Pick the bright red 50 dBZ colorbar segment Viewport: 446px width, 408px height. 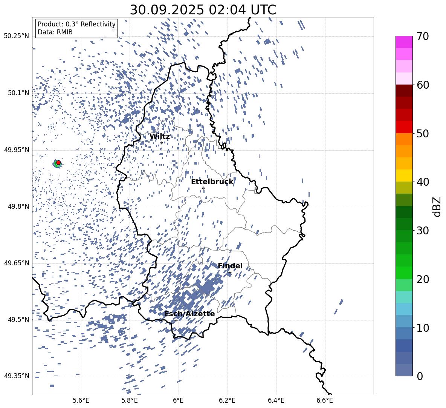(404, 127)
